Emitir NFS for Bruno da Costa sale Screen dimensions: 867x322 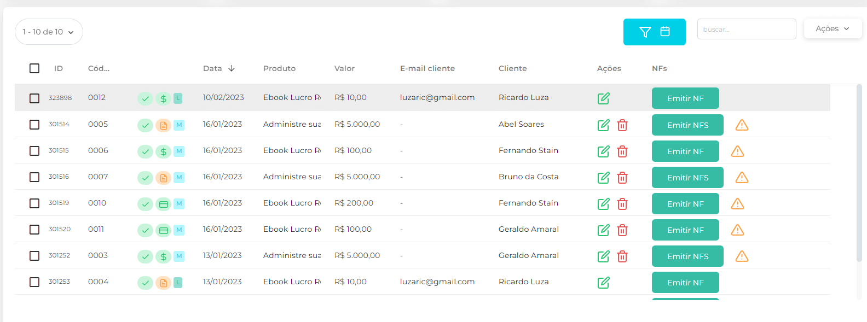tap(687, 178)
